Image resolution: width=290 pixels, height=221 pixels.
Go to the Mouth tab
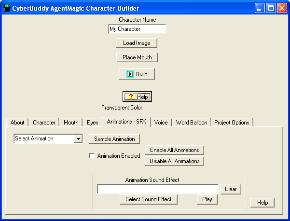(71, 123)
